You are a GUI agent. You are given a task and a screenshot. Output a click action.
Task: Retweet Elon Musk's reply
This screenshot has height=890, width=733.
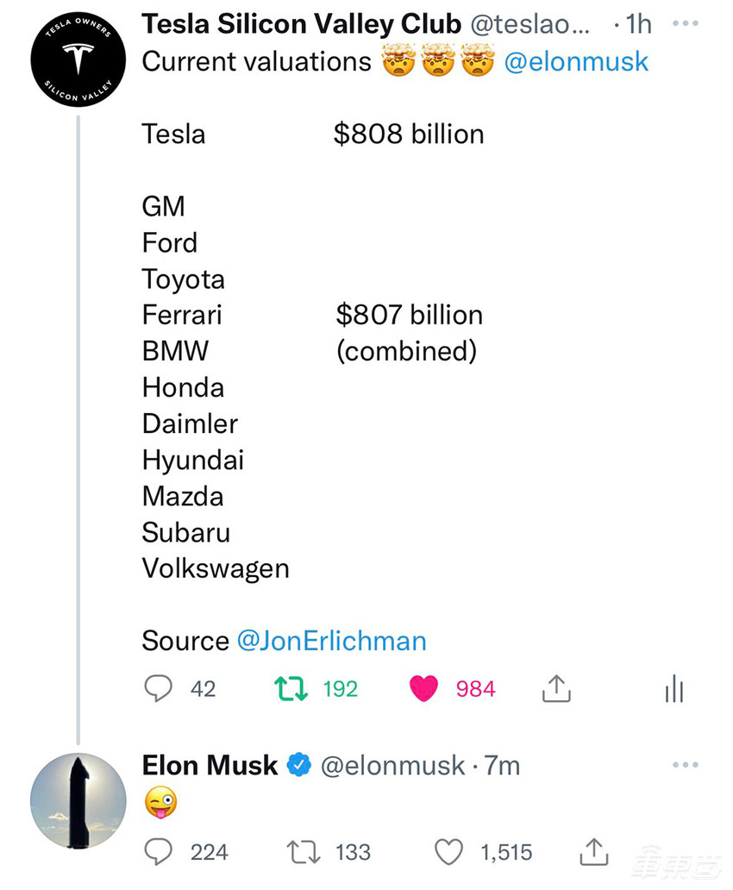[x=304, y=852]
